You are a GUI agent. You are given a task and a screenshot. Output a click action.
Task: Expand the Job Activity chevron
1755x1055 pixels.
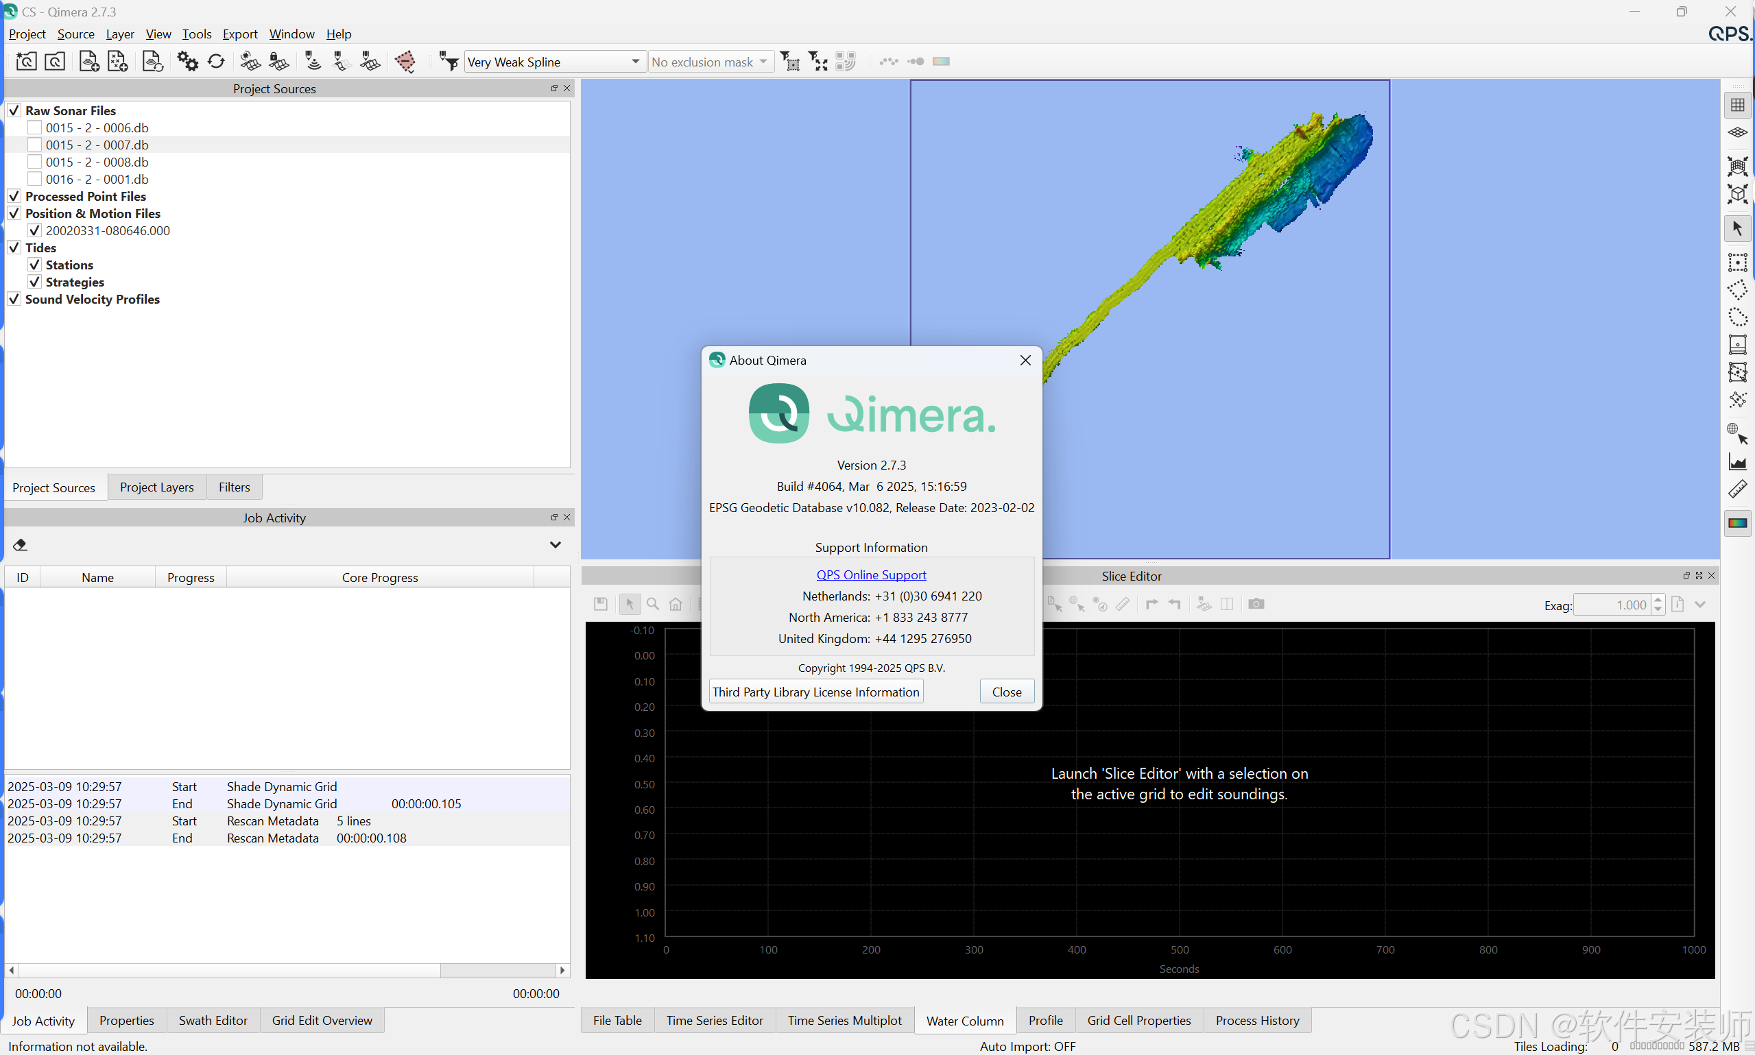click(x=556, y=545)
